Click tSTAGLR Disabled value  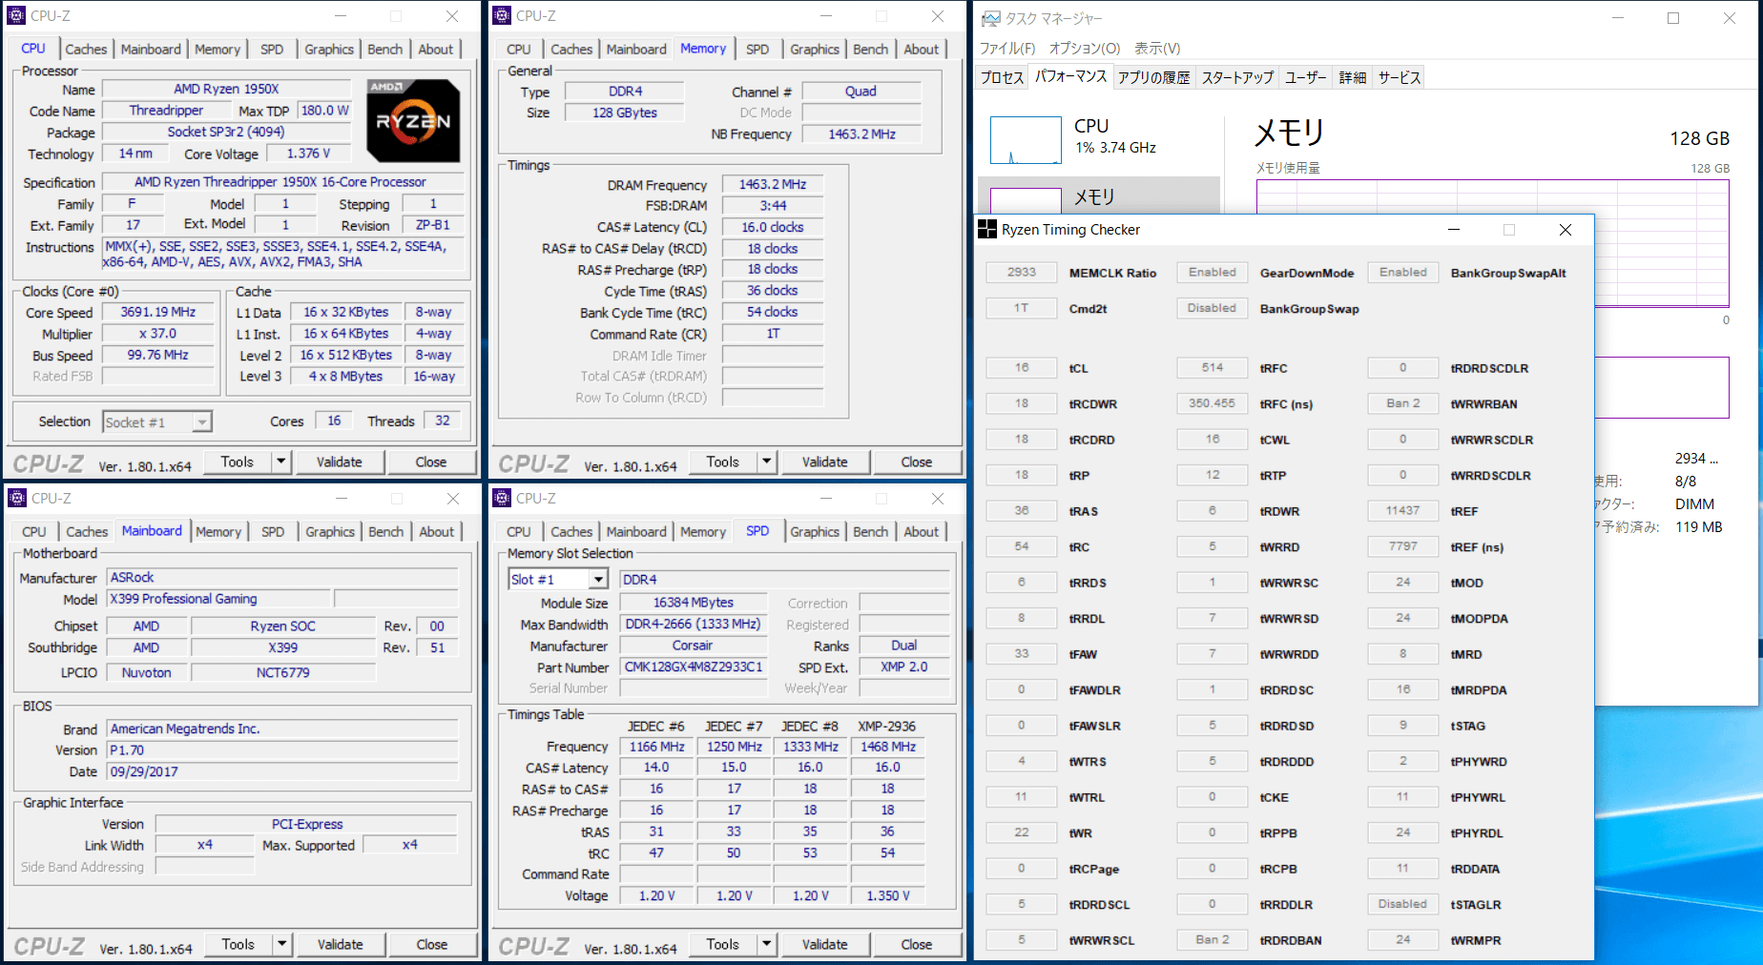[1403, 904]
